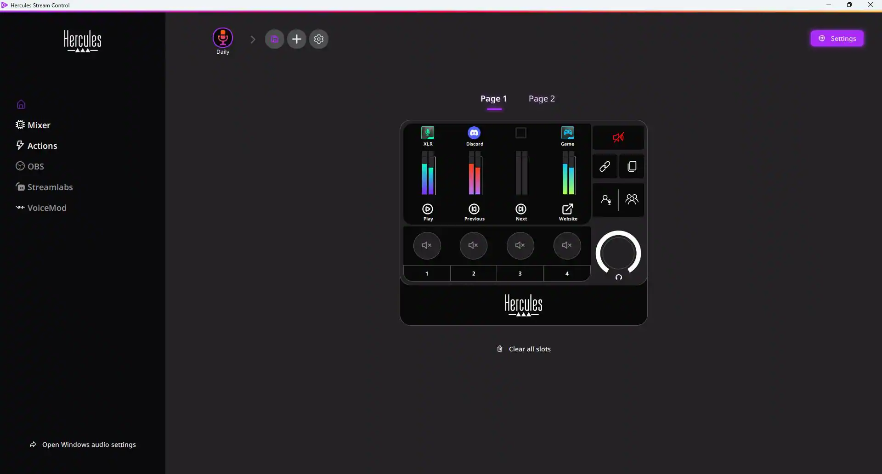Image resolution: width=882 pixels, height=474 pixels.
Task: Toggle mute button for channel 1
Action: (427, 245)
